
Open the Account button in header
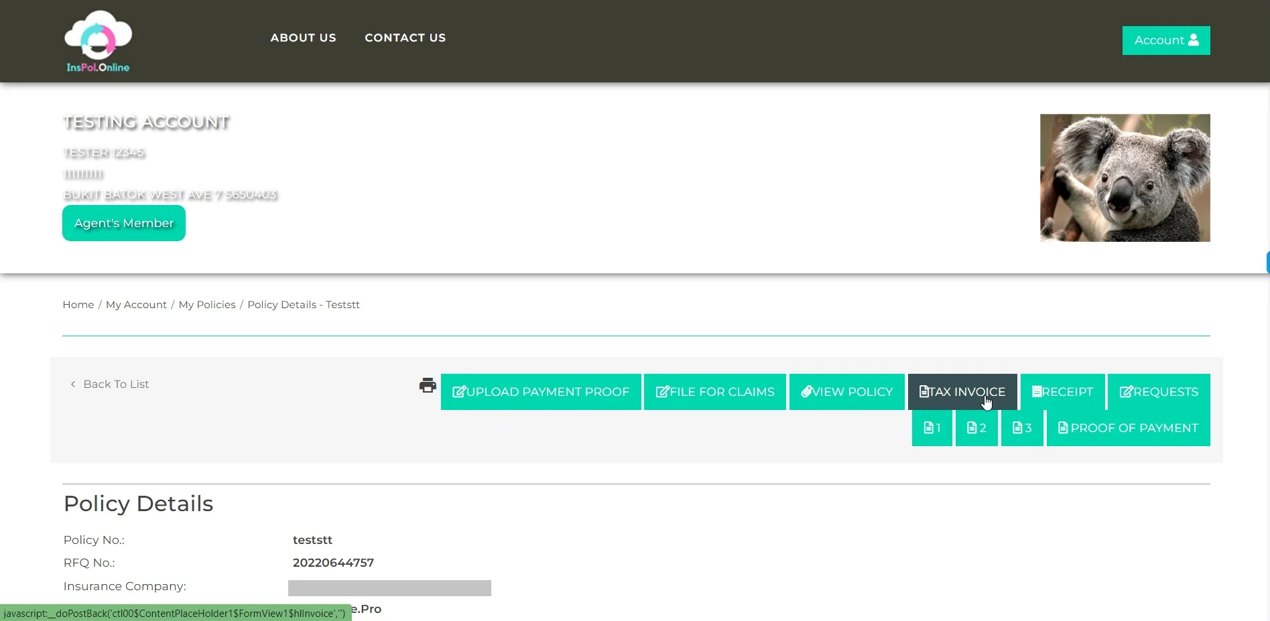click(1166, 40)
